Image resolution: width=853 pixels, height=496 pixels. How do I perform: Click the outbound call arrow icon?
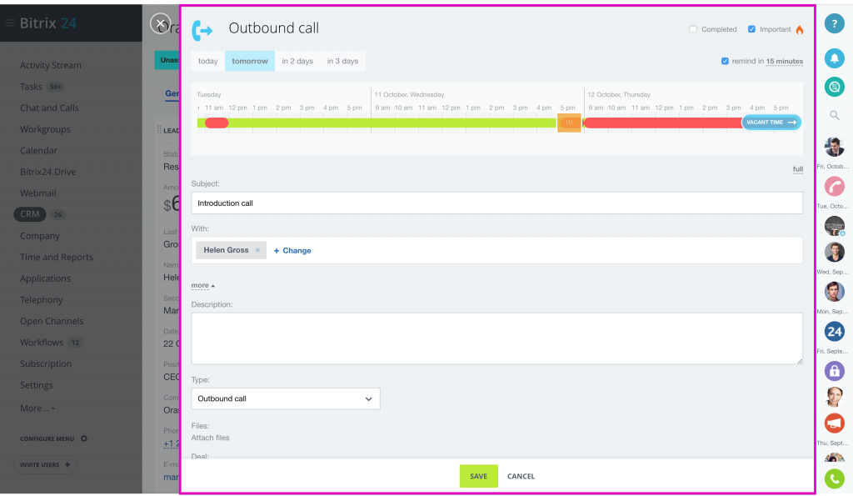pyautogui.click(x=202, y=31)
